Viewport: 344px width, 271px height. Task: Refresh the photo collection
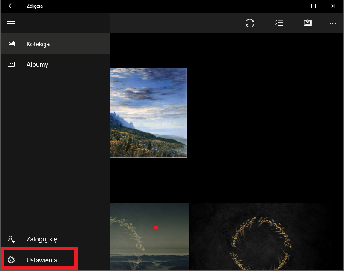point(250,23)
